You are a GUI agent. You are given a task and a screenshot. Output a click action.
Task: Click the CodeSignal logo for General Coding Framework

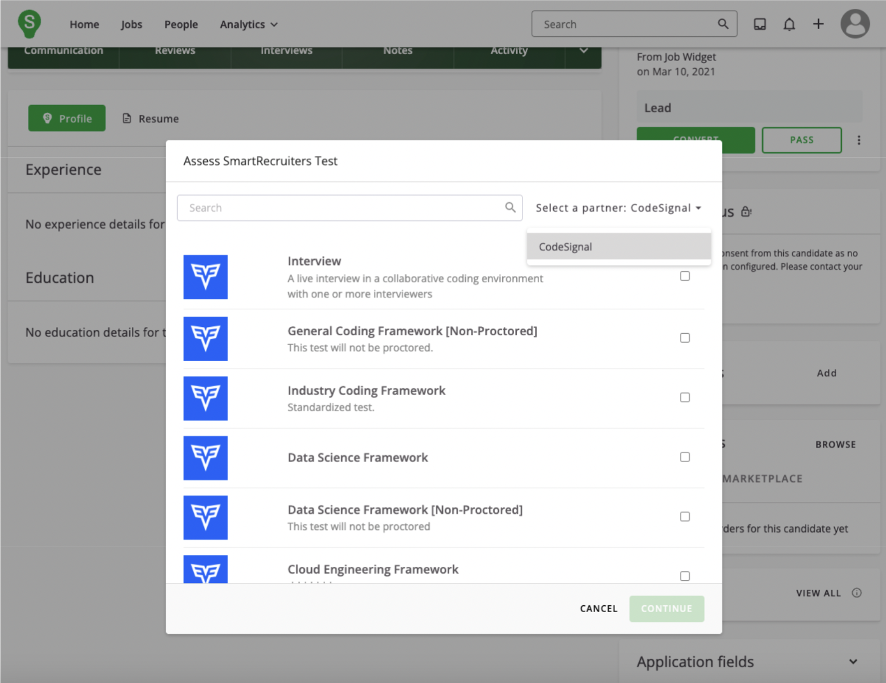(x=206, y=339)
